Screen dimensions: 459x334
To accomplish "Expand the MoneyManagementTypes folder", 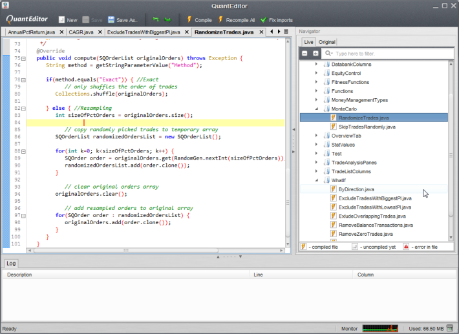I will pos(316,99).
